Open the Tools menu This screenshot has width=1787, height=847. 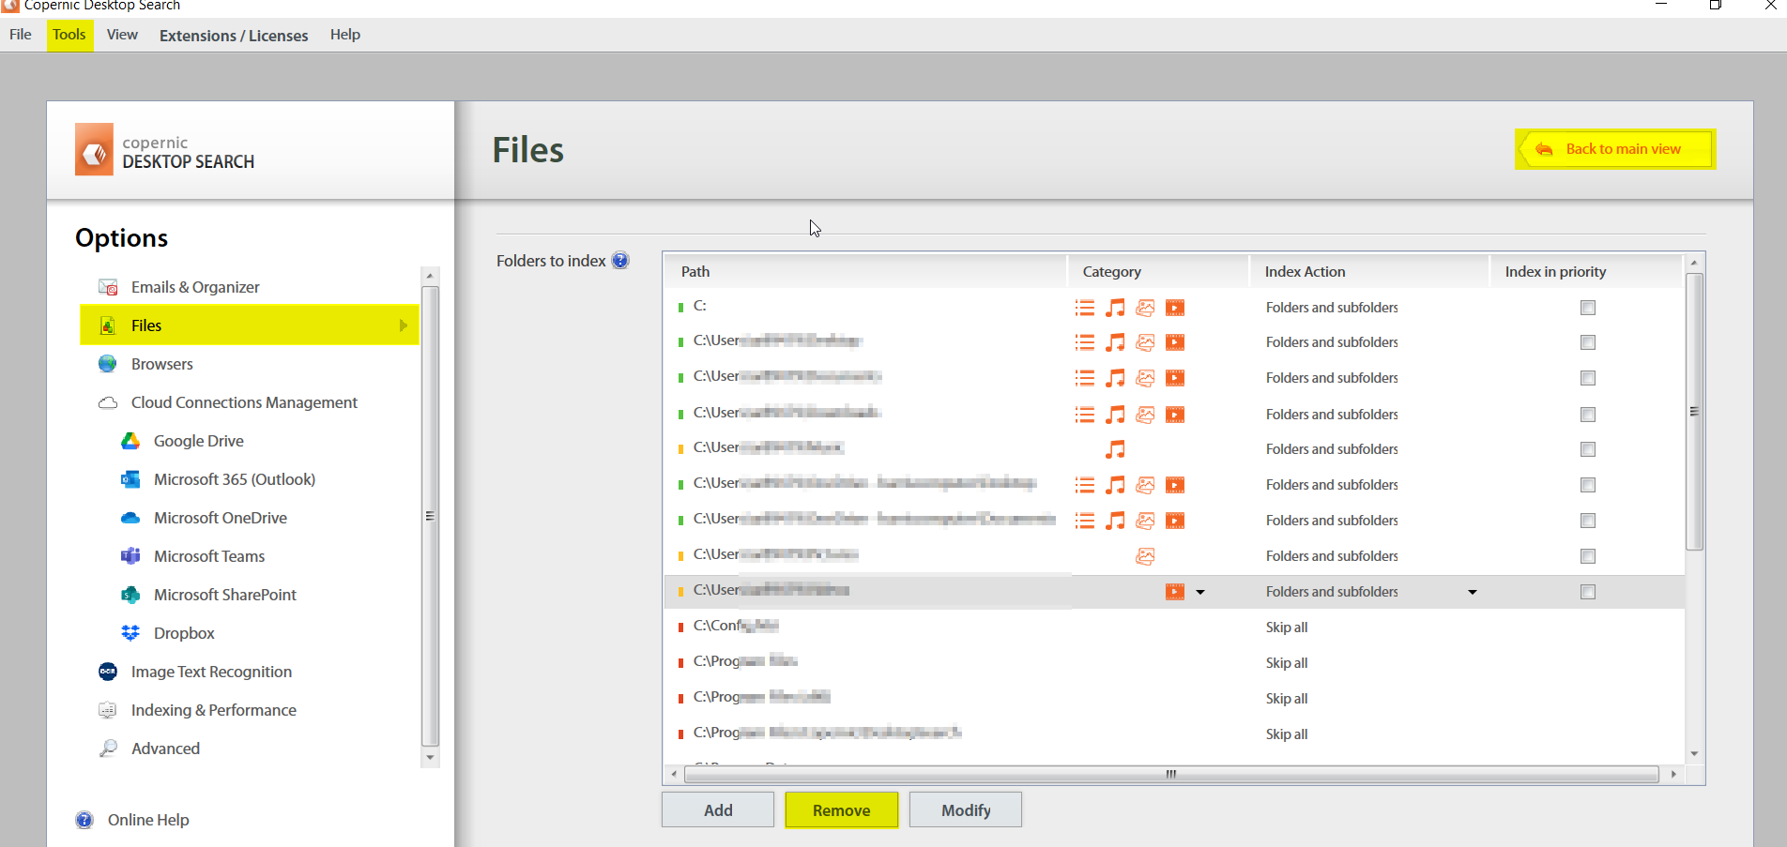coord(69,35)
